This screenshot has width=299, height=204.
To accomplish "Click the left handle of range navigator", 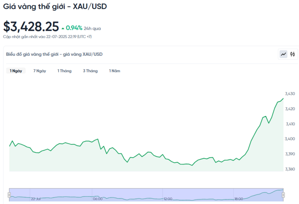I will (10, 194).
